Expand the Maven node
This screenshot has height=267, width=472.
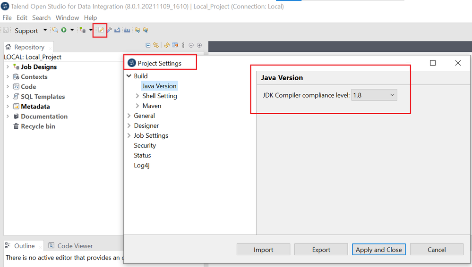point(137,106)
